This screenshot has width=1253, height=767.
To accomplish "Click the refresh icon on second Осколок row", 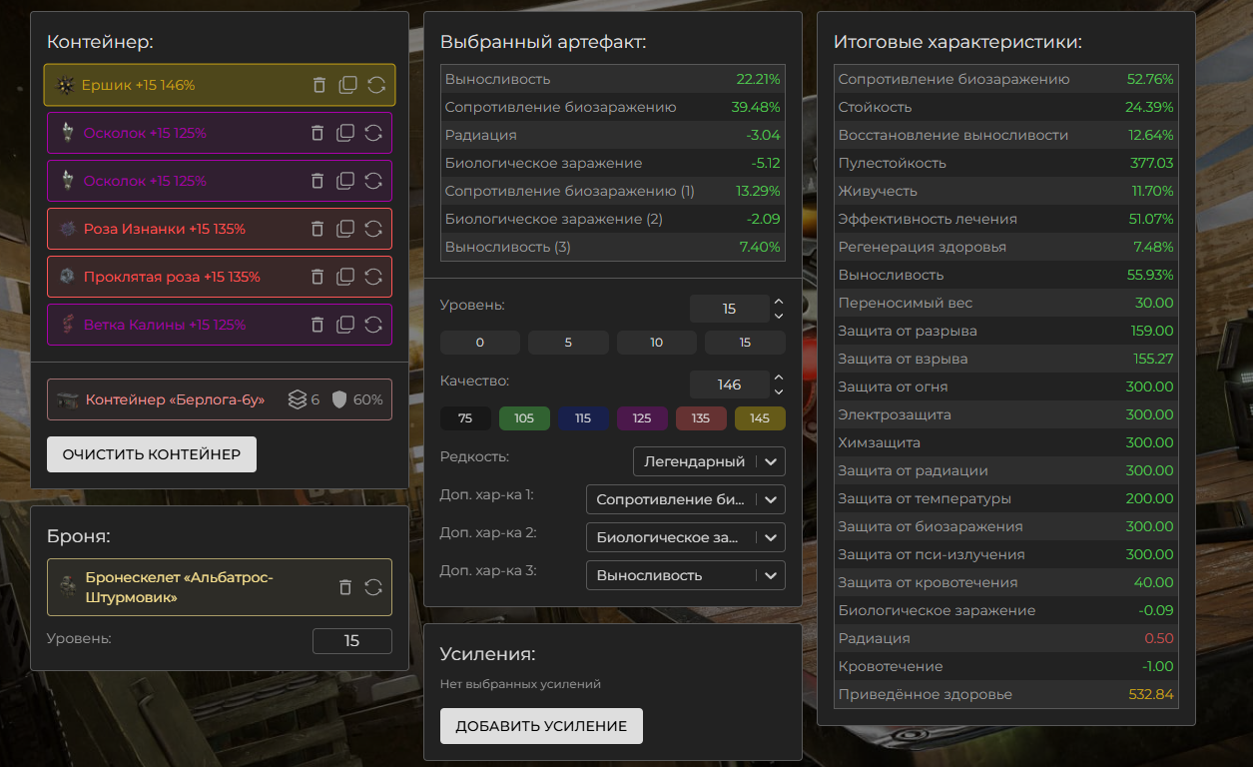I will 373,181.
